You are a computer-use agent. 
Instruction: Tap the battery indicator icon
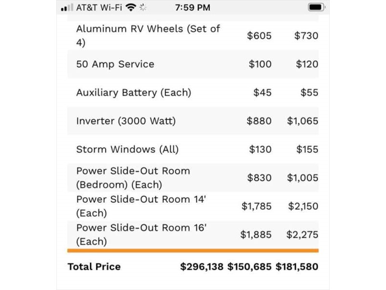tap(316, 8)
